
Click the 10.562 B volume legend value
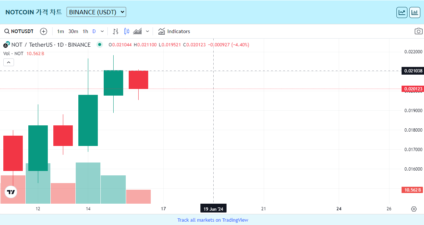[35, 54]
